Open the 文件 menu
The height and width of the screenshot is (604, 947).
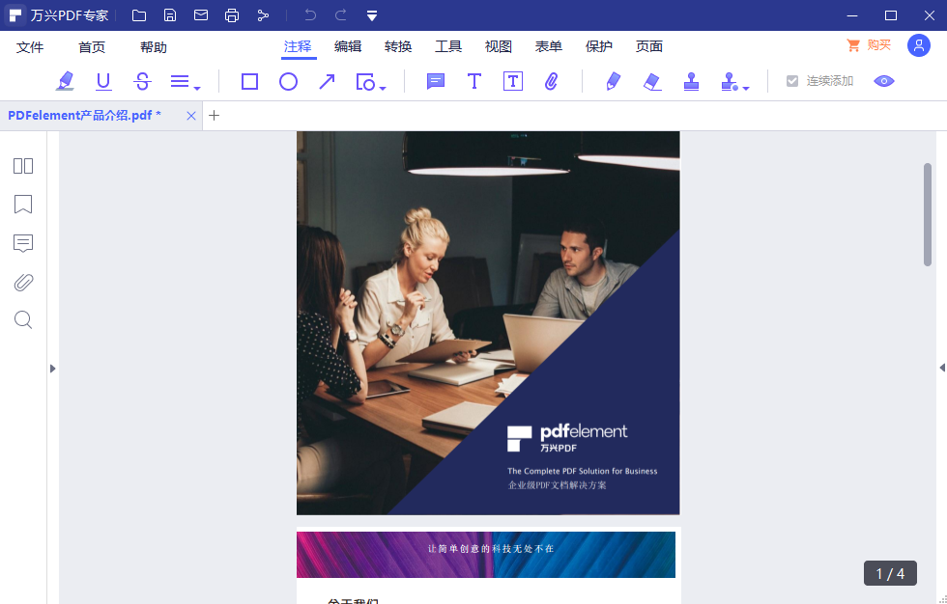pyautogui.click(x=30, y=47)
